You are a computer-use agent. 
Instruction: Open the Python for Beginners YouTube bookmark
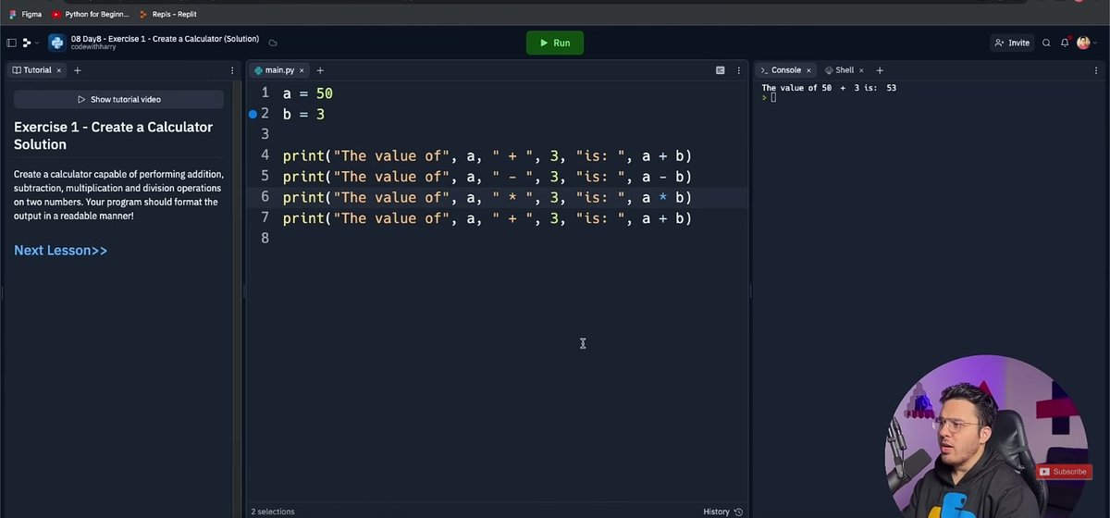point(91,14)
